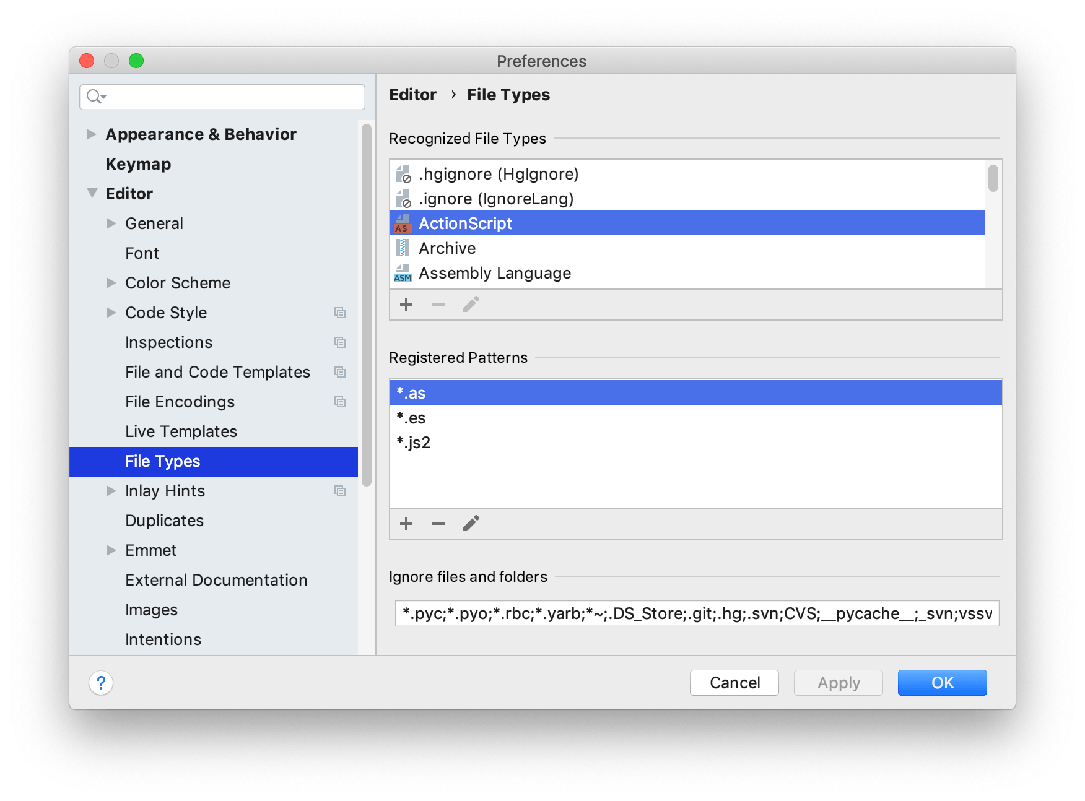The width and height of the screenshot is (1085, 801).
Task: Expand the Inlay Hints subtree
Action: 111,491
